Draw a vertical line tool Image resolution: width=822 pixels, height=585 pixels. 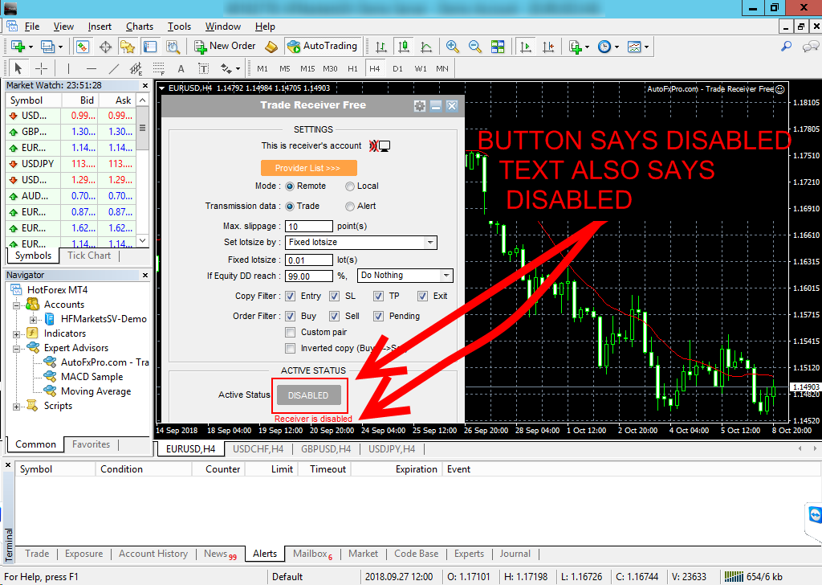tap(68, 68)
